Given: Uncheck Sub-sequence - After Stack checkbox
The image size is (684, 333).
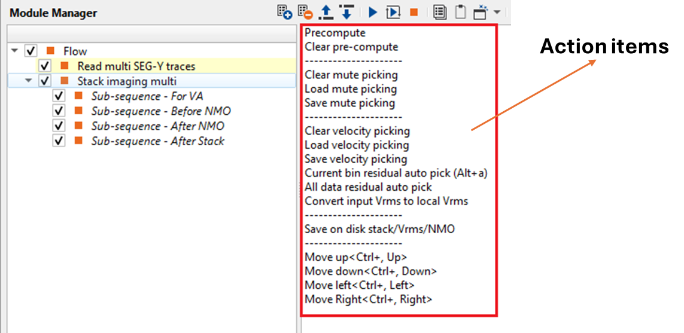Looking at the screenshot, I should 59,140.
